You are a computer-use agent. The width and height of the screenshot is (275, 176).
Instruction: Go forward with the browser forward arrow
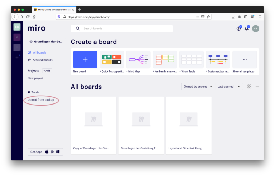21,17
